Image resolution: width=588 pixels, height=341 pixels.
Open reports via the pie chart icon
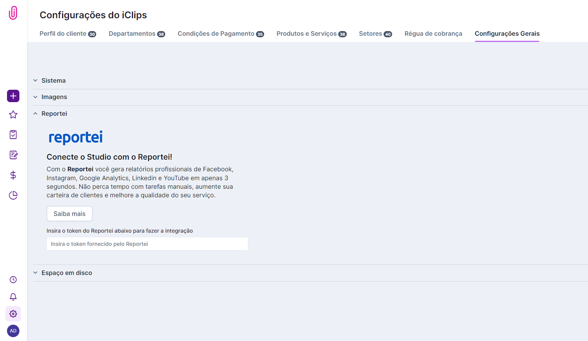tap(13, 195)
